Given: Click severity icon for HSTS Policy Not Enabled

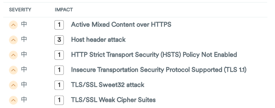Looking at the screenshot, I should click(13, 55).
